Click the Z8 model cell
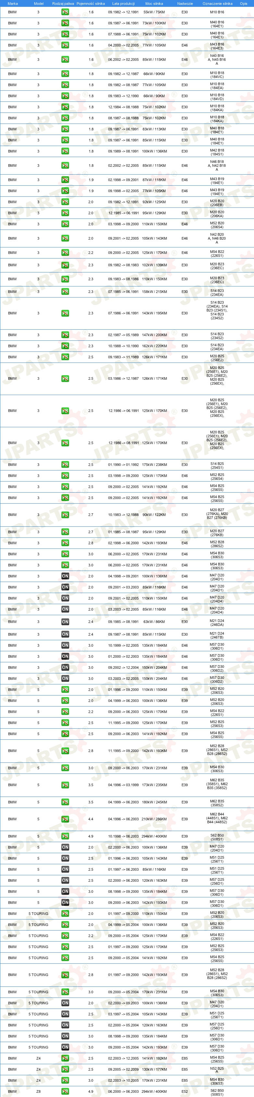Viewport: 254px width, 1097px height. pos(38,1091)
